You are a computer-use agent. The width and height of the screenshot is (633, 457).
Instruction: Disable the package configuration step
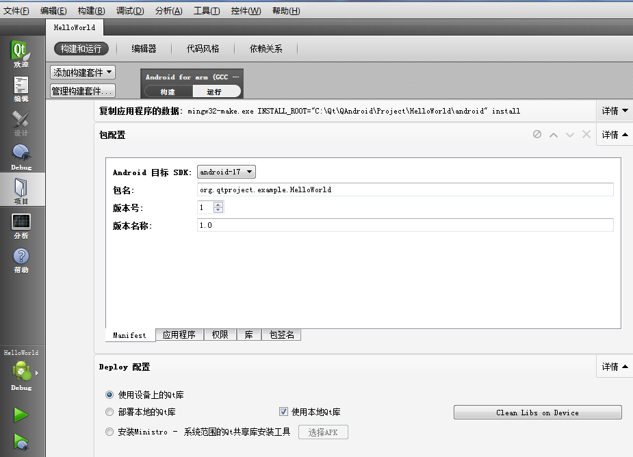click(537, 135)
